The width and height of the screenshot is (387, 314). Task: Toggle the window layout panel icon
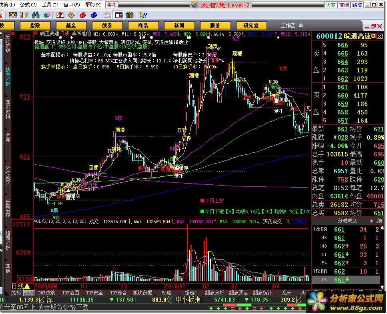click(119, 15)
